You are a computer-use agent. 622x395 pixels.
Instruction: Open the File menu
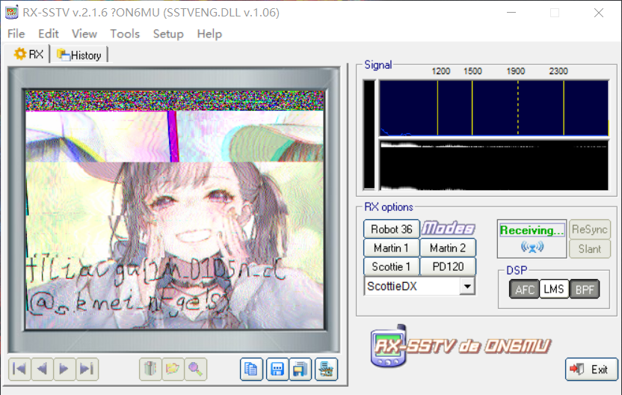tap(16, 34)
